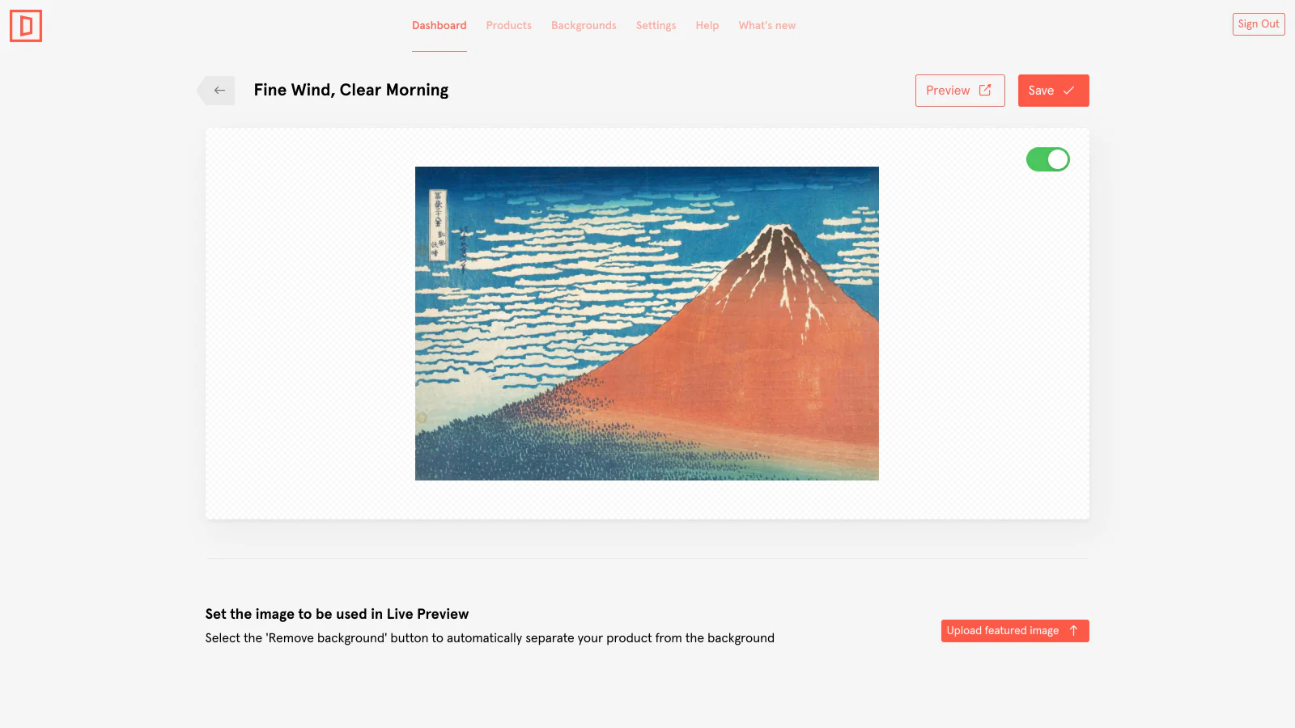
Task: Save the product changes
Action: [1053, 91]
